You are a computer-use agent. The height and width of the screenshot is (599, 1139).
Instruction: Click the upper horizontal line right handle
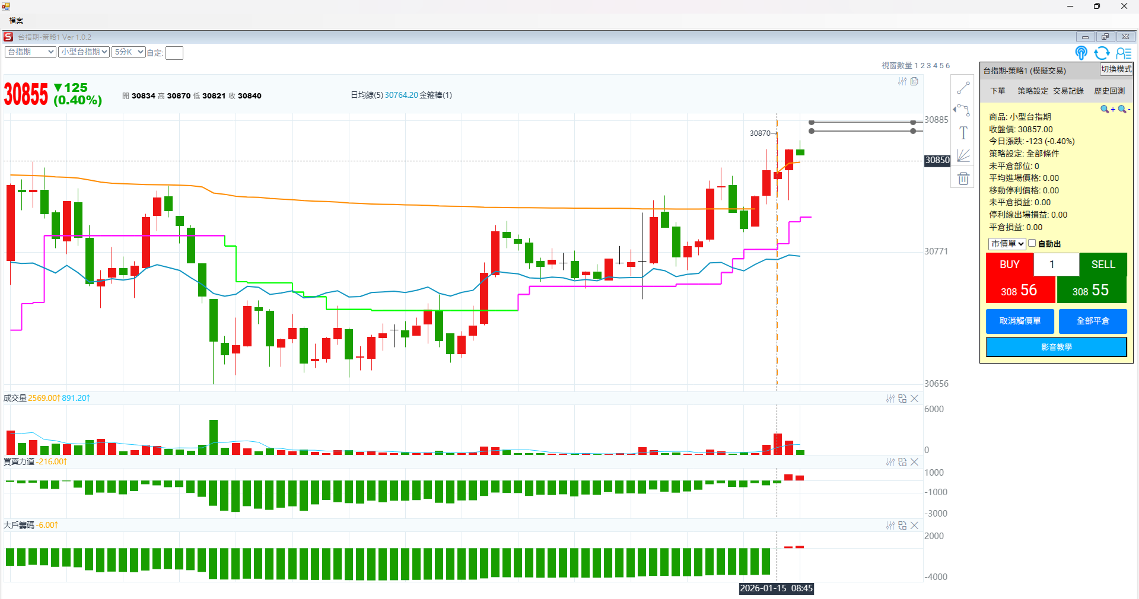pyautogui.click(x=913, y=123)
